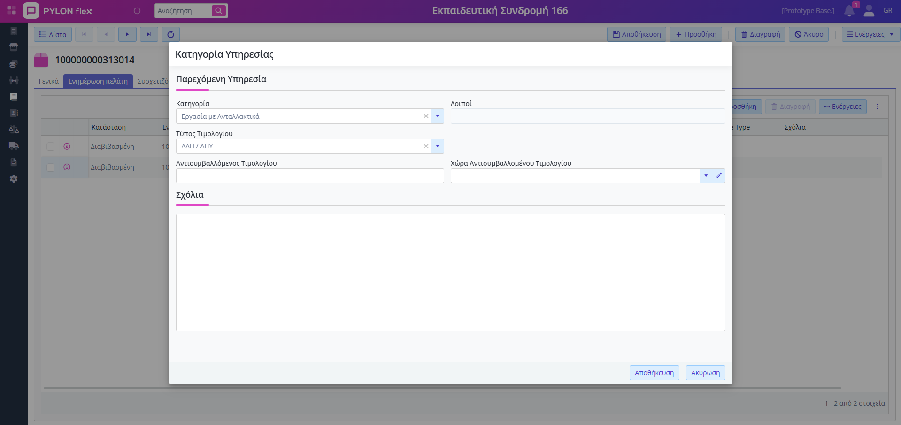Select the Ενημέρωση πελάτη tab
This screenshot has height=425, width=901.
pos(98,81)
